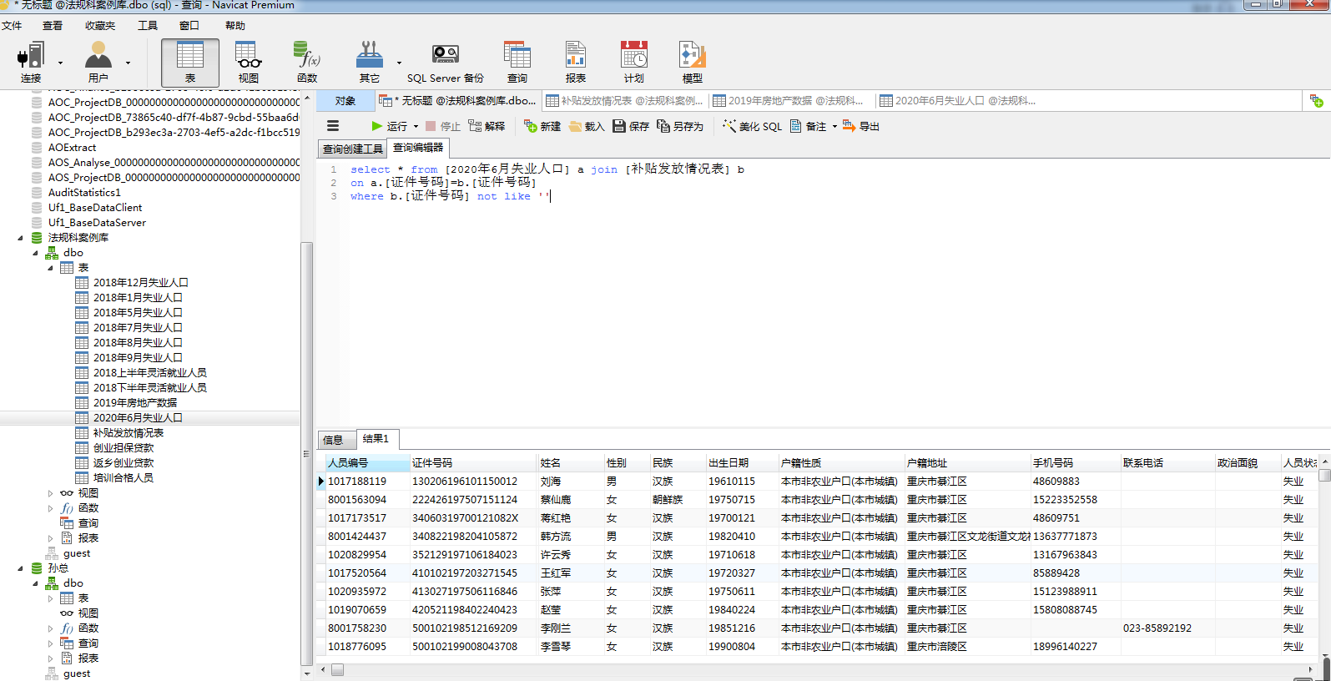Open the dropdown arrow next to 连接
Screen dimensions: 1331x681
tap(60, 63)
